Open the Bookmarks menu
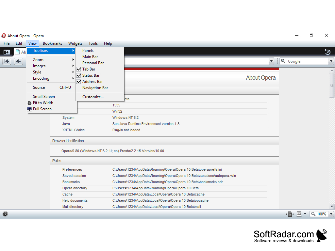335x251 pixels. point(52,43)
